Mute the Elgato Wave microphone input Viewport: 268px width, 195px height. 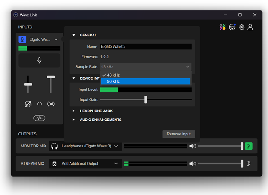point(39,60)
